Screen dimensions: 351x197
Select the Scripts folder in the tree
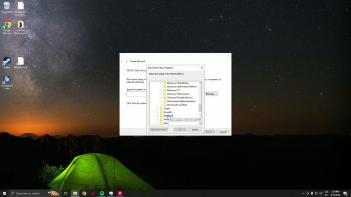click(x=167, y=108)
